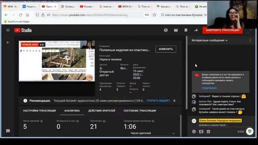Screen dimensions: 258x145
Task: Switch to the Рецепты browser tab
Action: coord(29,6)
